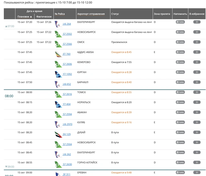The height and width of the screenshot is (176, 206).
Task: Click В избранное column header
Action: click(197, 14)
